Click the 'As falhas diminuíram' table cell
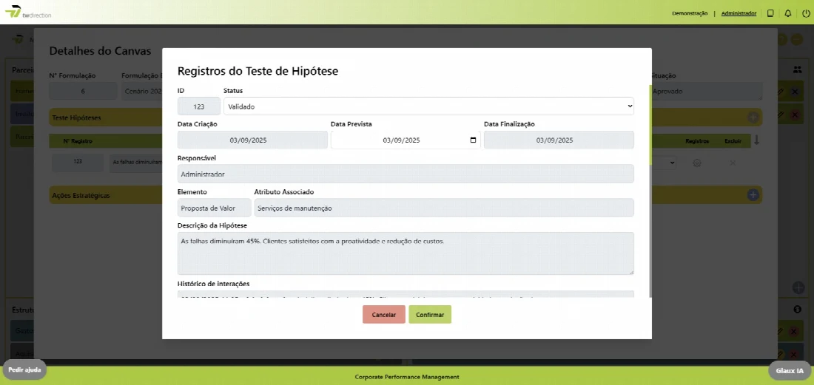814x385 pixels. (x=135, y=162)
